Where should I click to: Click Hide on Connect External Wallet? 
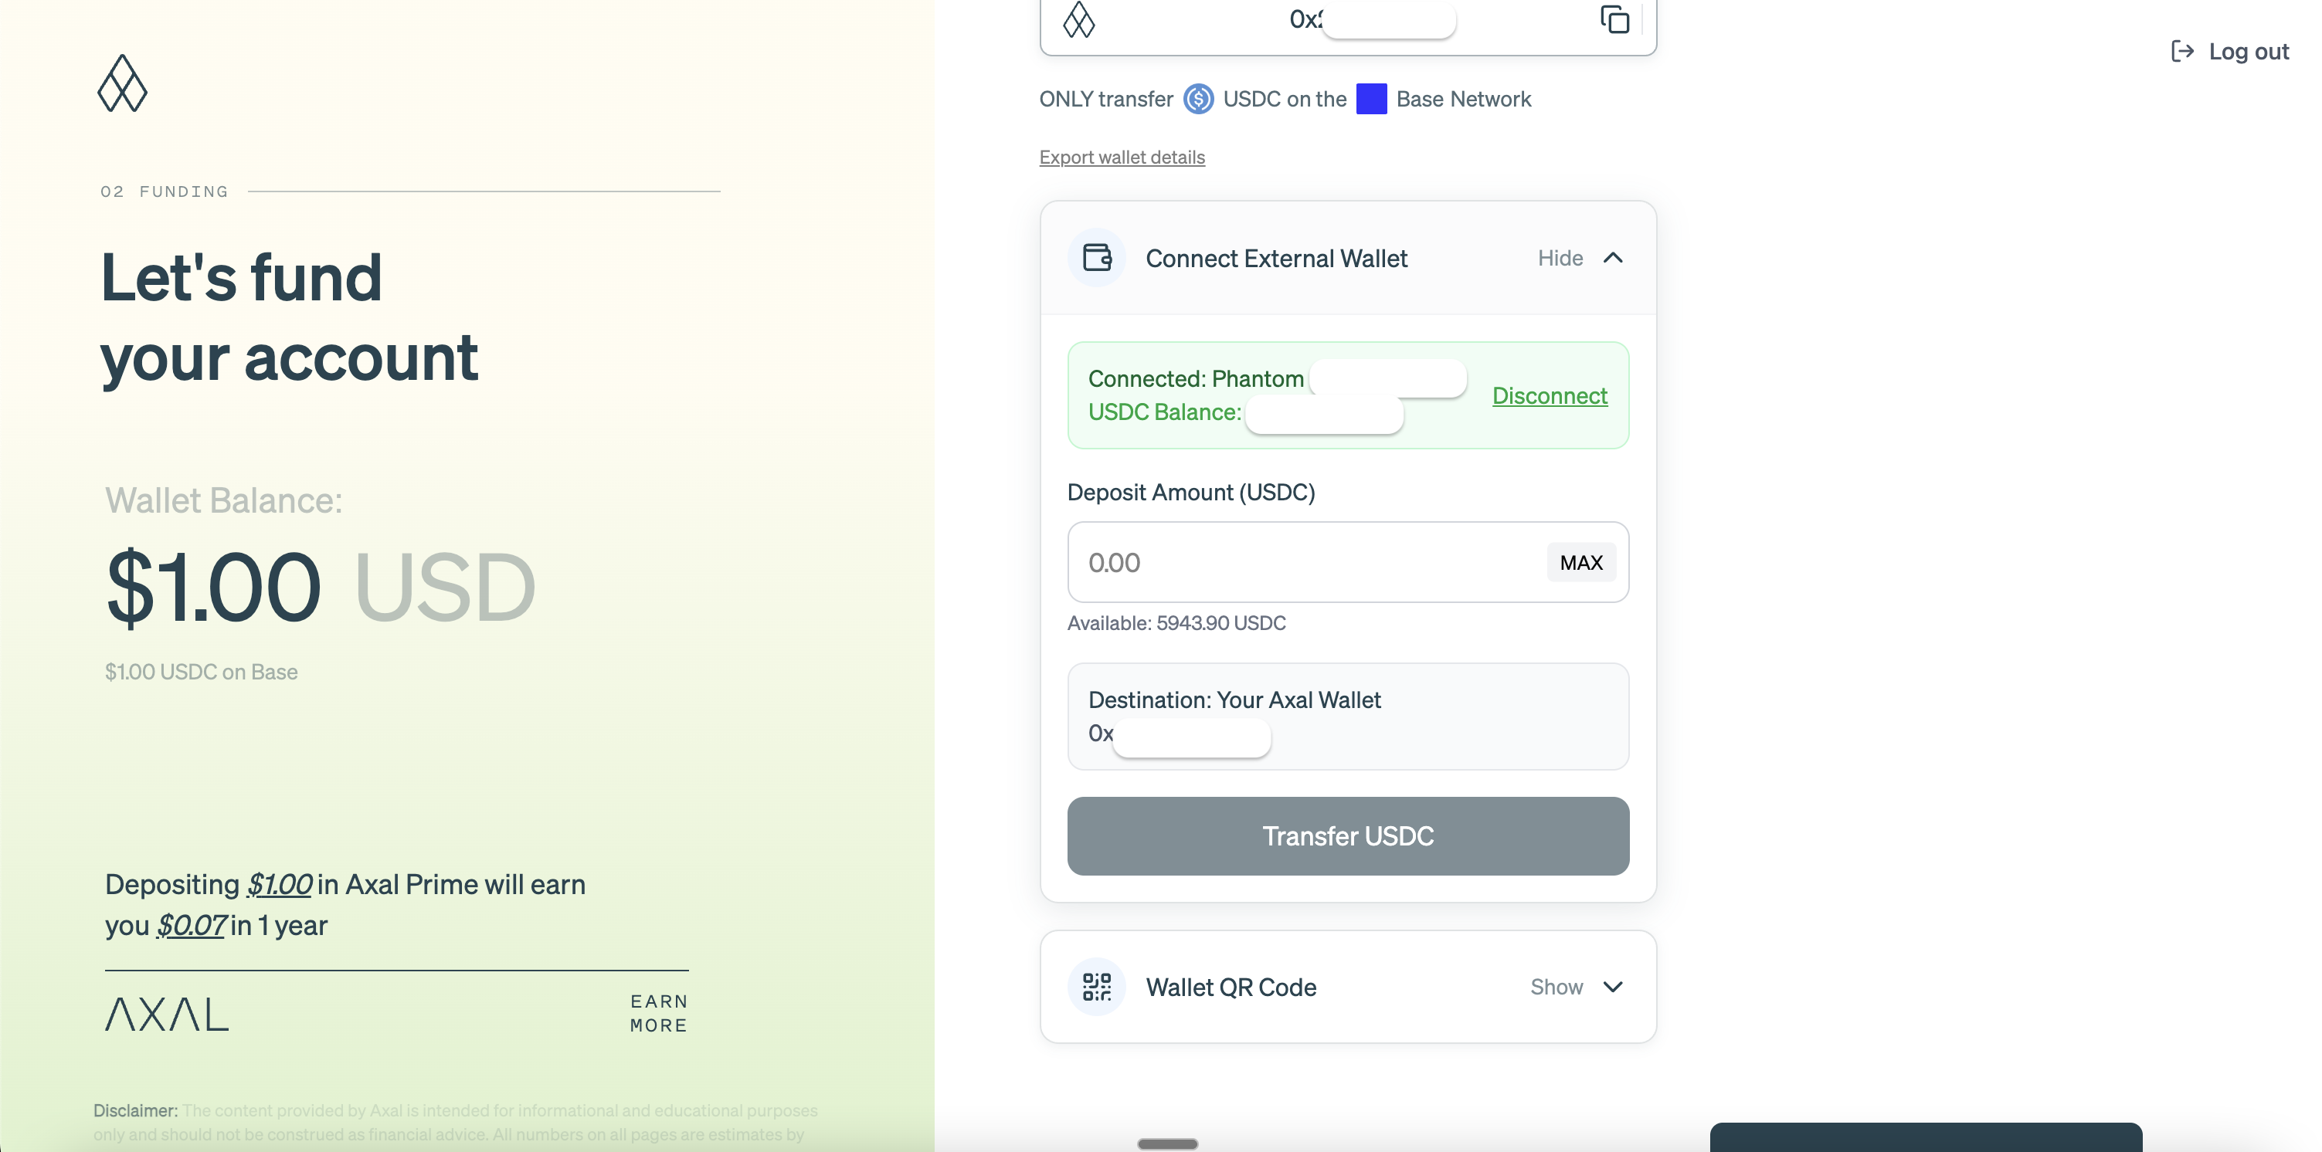1560,259
